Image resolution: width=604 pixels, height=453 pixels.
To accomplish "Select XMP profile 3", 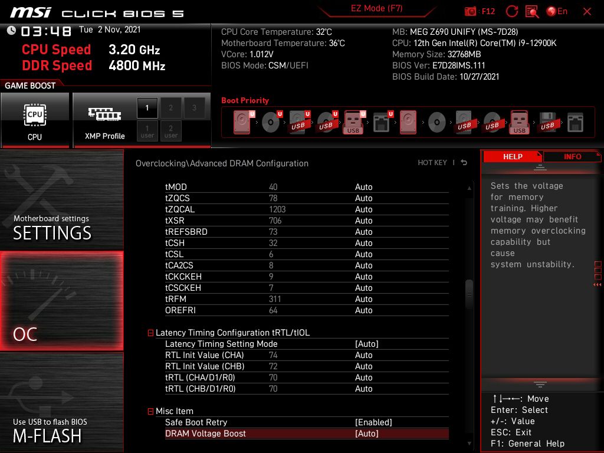I will (194, 108).
